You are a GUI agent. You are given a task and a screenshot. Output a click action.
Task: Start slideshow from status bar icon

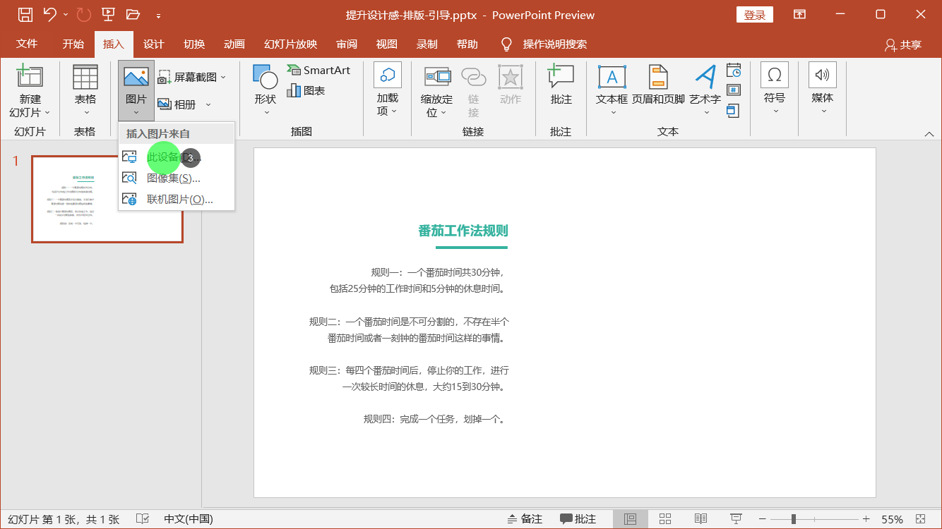pos(736,518)
